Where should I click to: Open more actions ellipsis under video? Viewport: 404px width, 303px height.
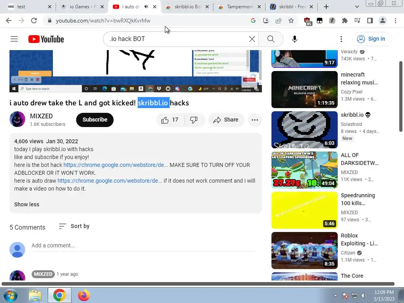(255, 120)
